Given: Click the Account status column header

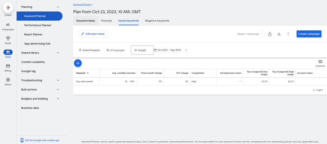Looking at the screenshot, I should click(305, 73).
